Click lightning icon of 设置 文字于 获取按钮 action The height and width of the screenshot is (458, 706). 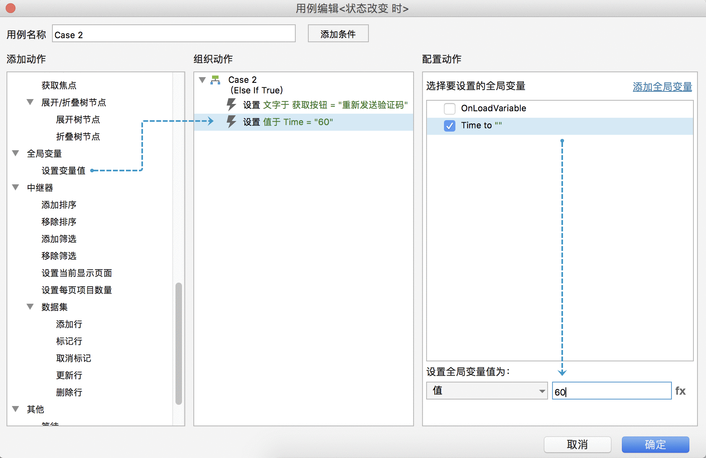pos(232,105)
